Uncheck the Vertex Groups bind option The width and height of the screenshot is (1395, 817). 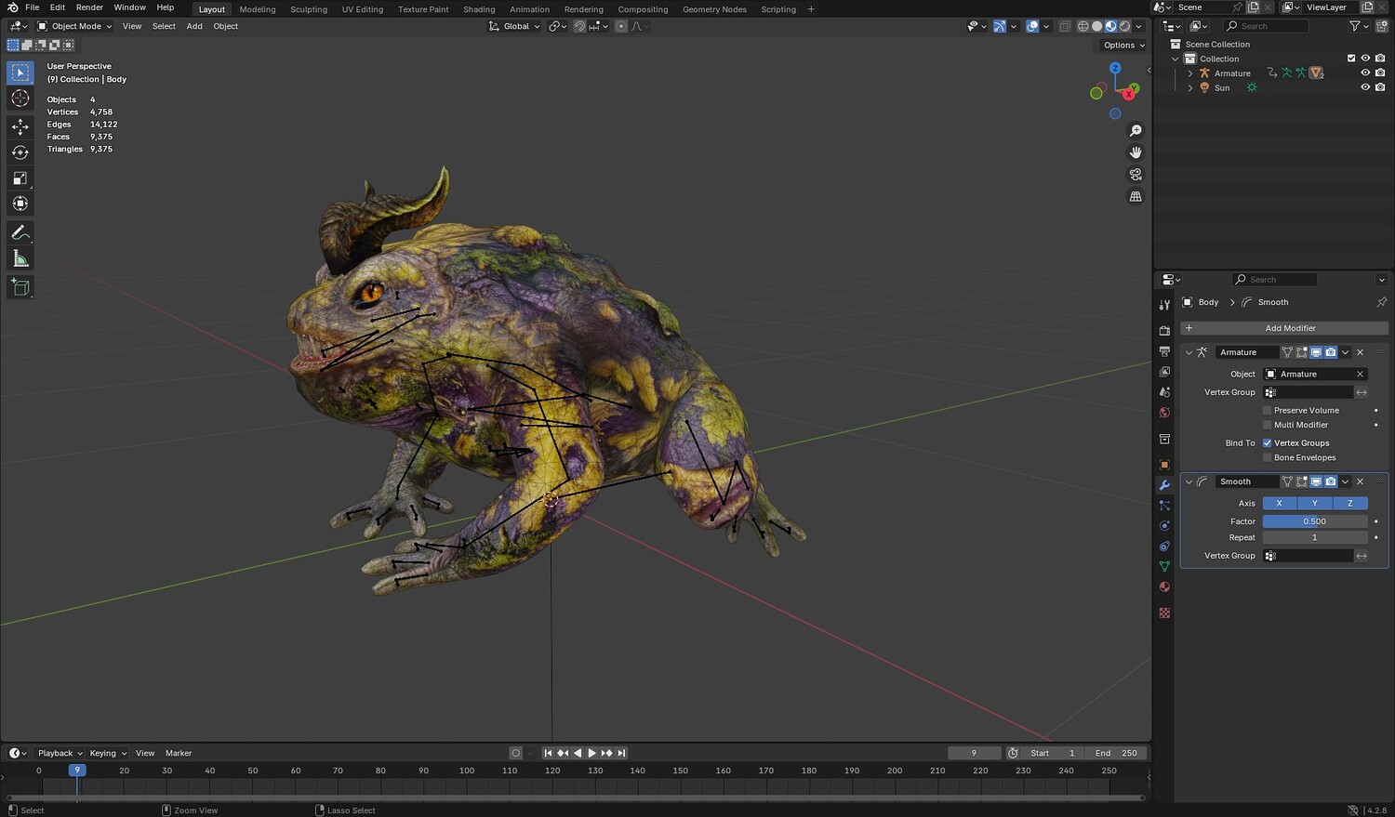pos(1267,443)
